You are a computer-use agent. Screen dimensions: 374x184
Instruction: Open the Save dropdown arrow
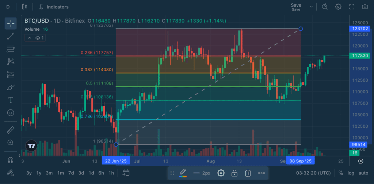311,7
